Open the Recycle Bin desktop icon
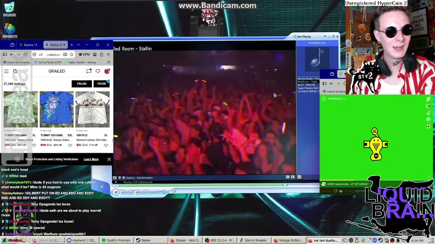 click(9, 9)
